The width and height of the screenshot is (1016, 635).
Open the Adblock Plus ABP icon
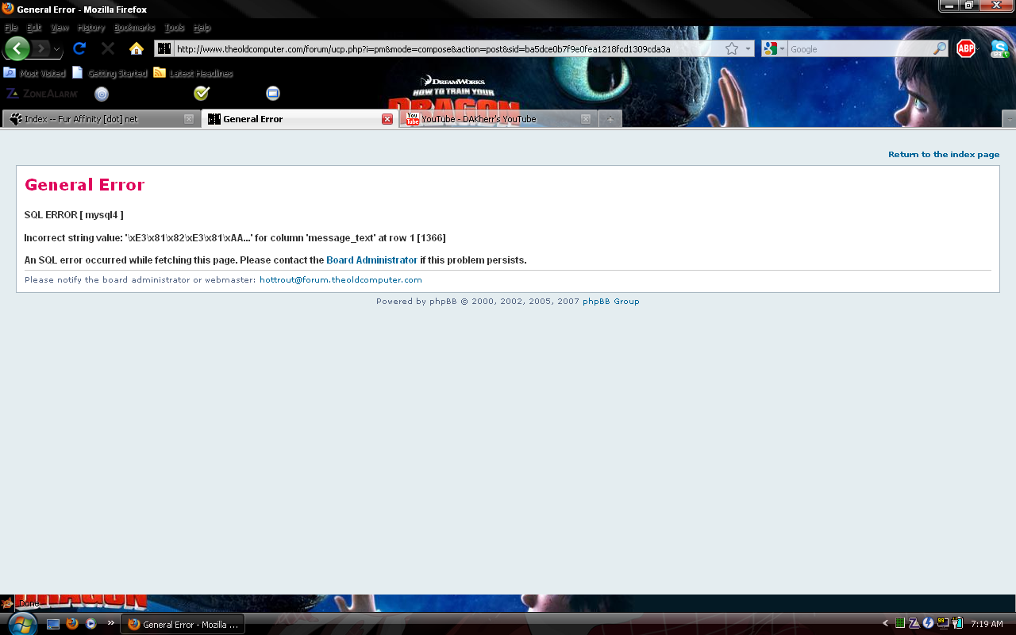pyautogui.click(x=965, y=48)
